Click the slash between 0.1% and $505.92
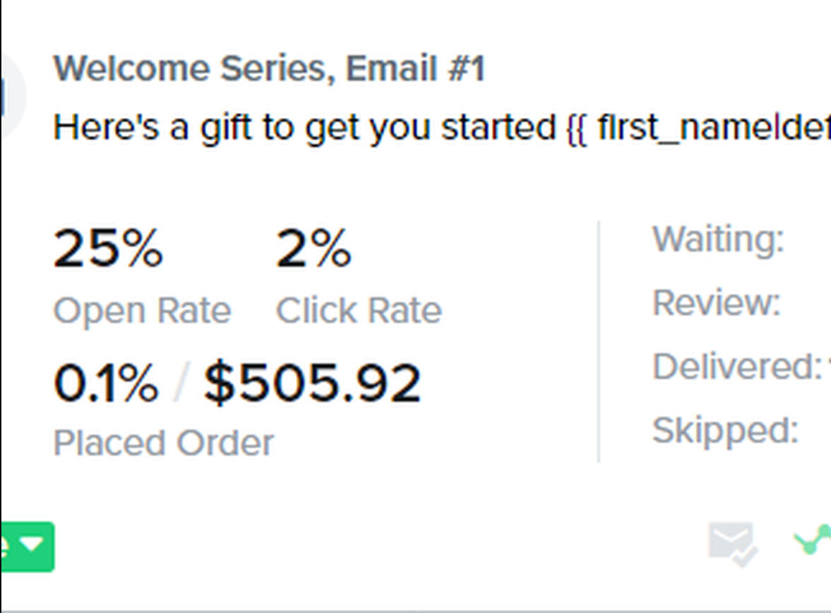Image resolution: width=831 pixels, height=613 pixels. coord(181,384)
